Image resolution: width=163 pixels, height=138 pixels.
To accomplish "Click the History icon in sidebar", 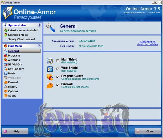I will [x=6, y=87].
